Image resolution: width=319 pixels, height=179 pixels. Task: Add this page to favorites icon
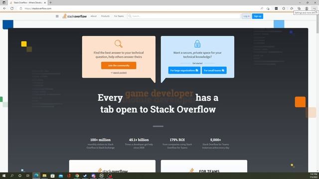click(268, 8)
